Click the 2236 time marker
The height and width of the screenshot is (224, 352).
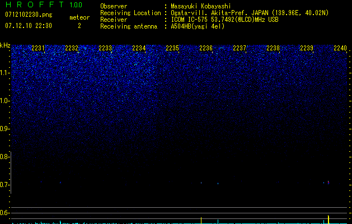206,48
